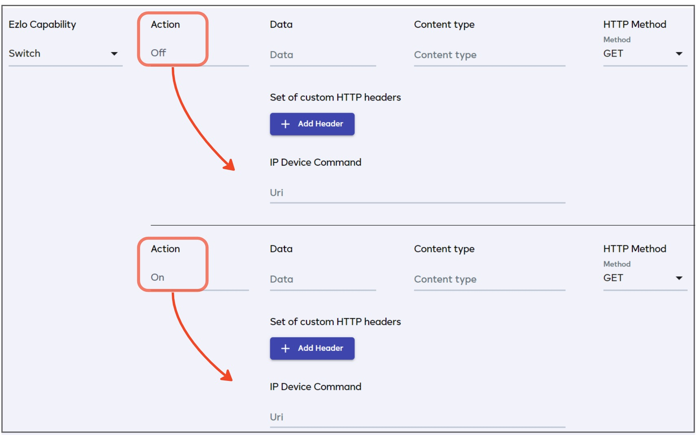
Task: Click plus icon on second Add Header button
Action: pyautogui.click(x=285, y=348)
